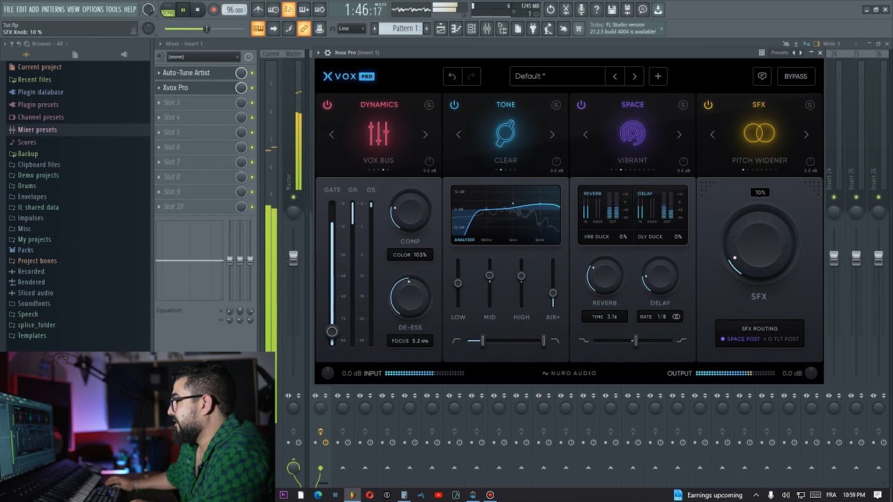The image size is (893, 502).
Task: Go to next Tone preset arrow
Action: coord(552,135)
